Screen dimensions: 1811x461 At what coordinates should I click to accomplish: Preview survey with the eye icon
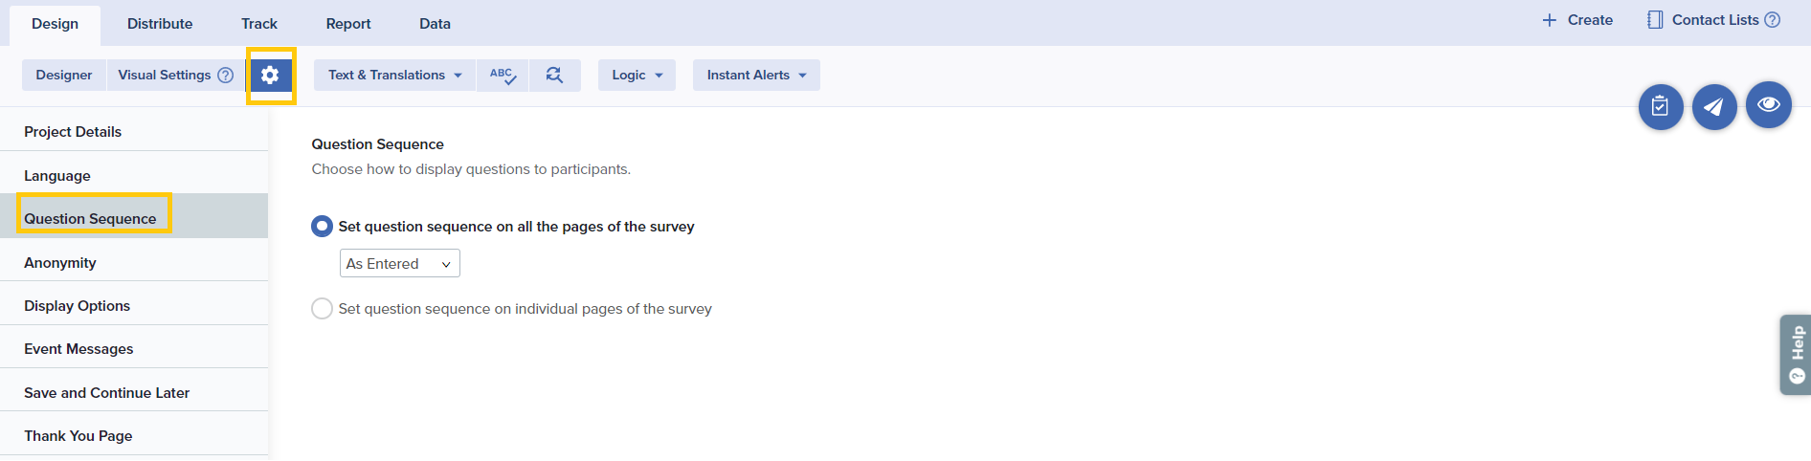(1768, 104)
